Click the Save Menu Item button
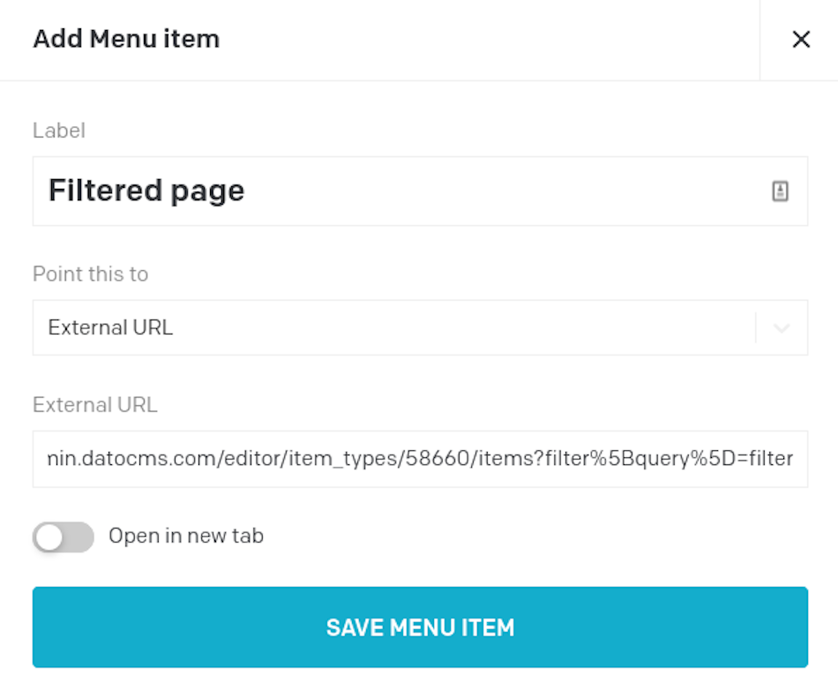 pyautogui.click(x=419, y=627)
